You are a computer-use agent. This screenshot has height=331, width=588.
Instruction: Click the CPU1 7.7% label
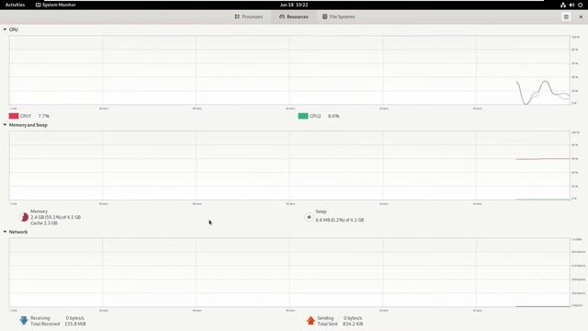click(x=35, y=116)
